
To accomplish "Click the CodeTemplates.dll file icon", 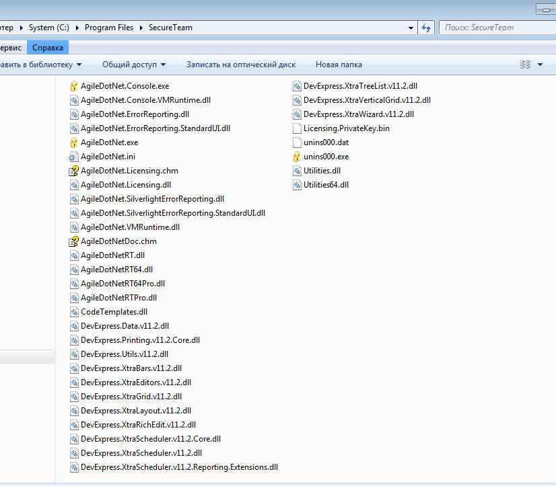I will coord(74,312).
